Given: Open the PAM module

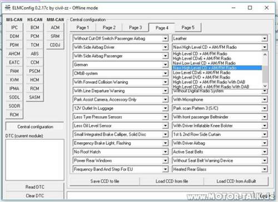Looking at the screenshot, I should (14, 71).
